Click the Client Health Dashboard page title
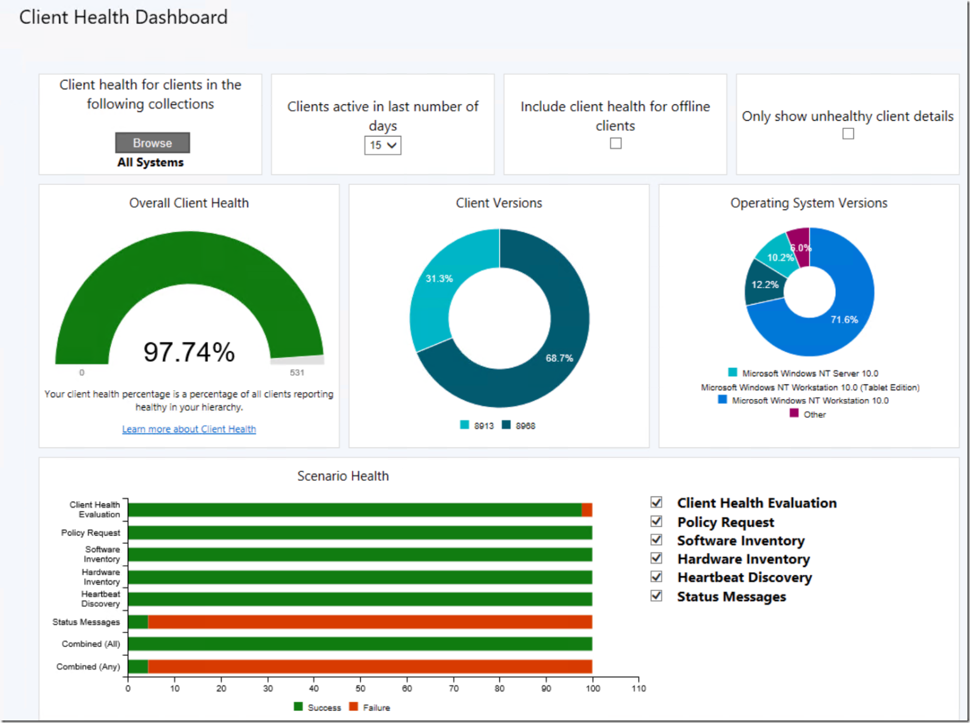The image size is (970, 723). tap(123, 17)
